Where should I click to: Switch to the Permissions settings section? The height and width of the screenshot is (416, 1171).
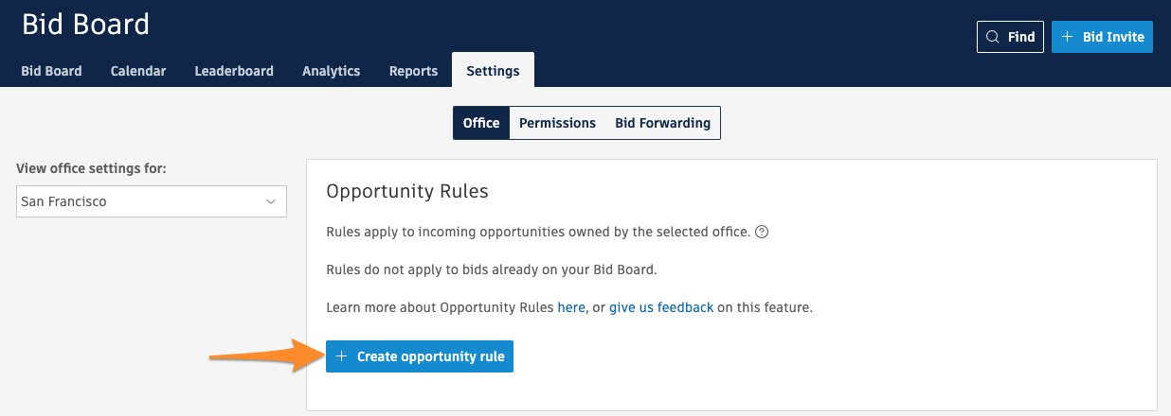tap(557, 123)
